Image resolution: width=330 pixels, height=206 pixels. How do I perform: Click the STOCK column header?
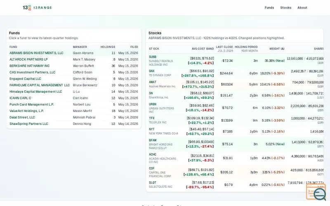pyautogui.click(x=154, y=49)
